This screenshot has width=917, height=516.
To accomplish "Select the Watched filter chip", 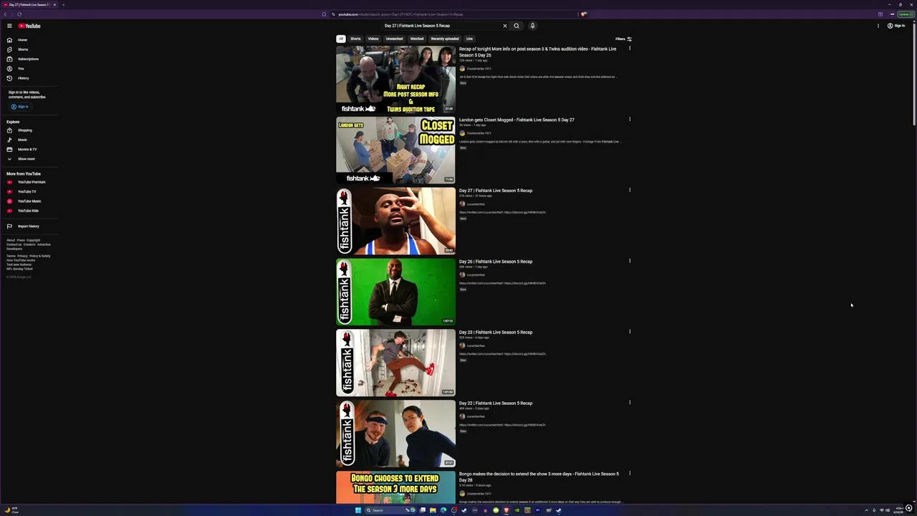I will coord(417,39).
